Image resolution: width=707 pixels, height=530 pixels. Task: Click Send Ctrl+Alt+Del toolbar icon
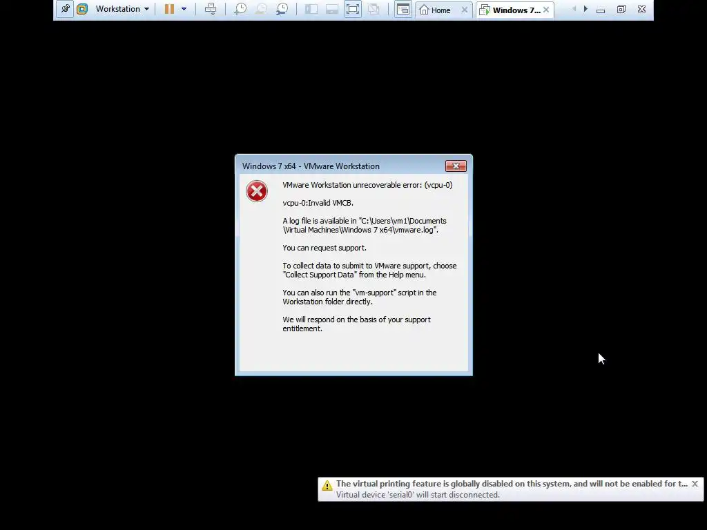(211, 9)
